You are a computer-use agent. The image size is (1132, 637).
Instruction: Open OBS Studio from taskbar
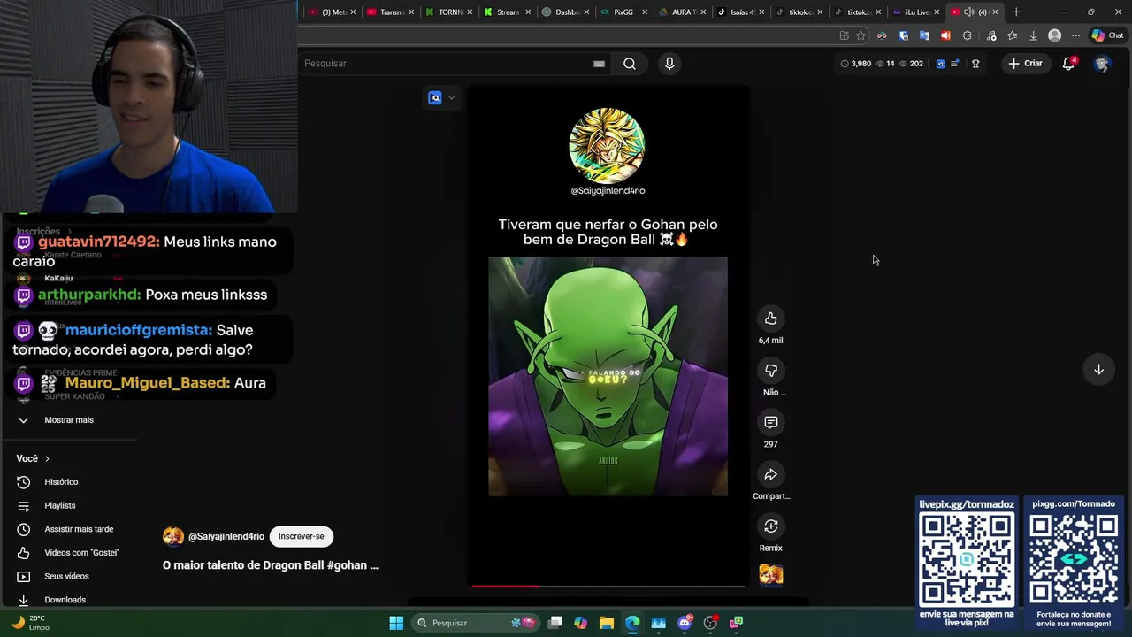pos(710,623)
